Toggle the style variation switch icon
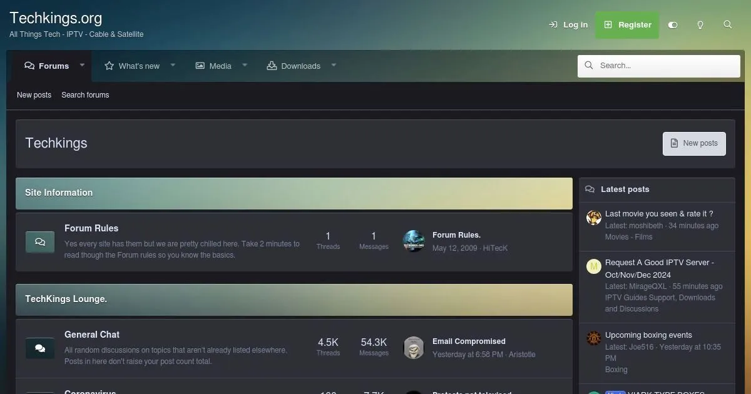 click(673, 25)
